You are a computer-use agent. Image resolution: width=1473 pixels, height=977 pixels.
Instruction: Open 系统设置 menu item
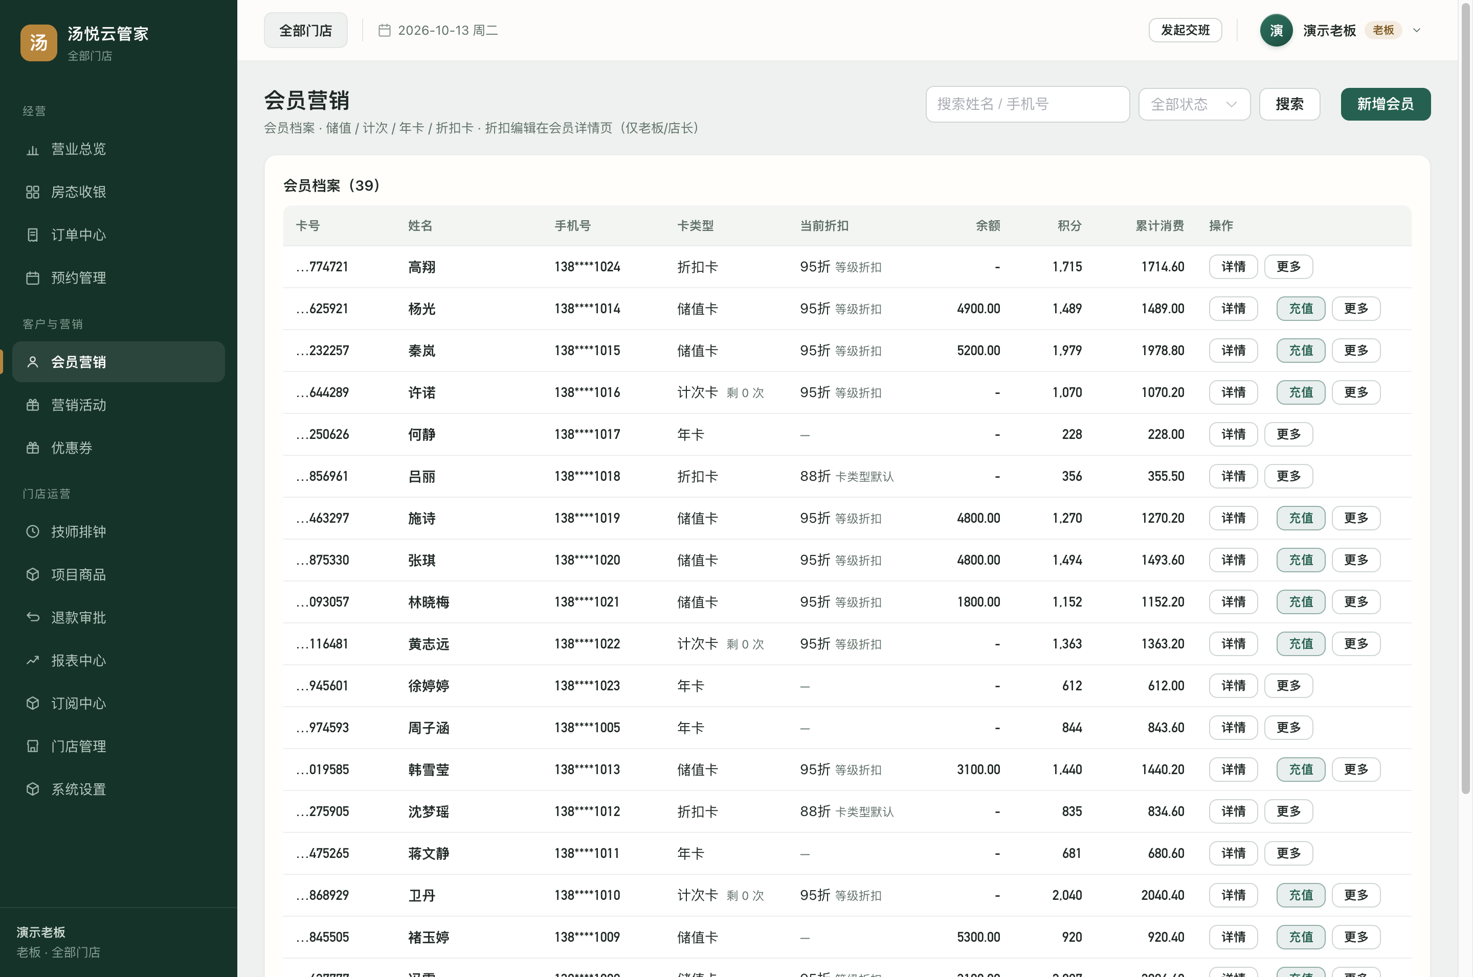point(119,789)
